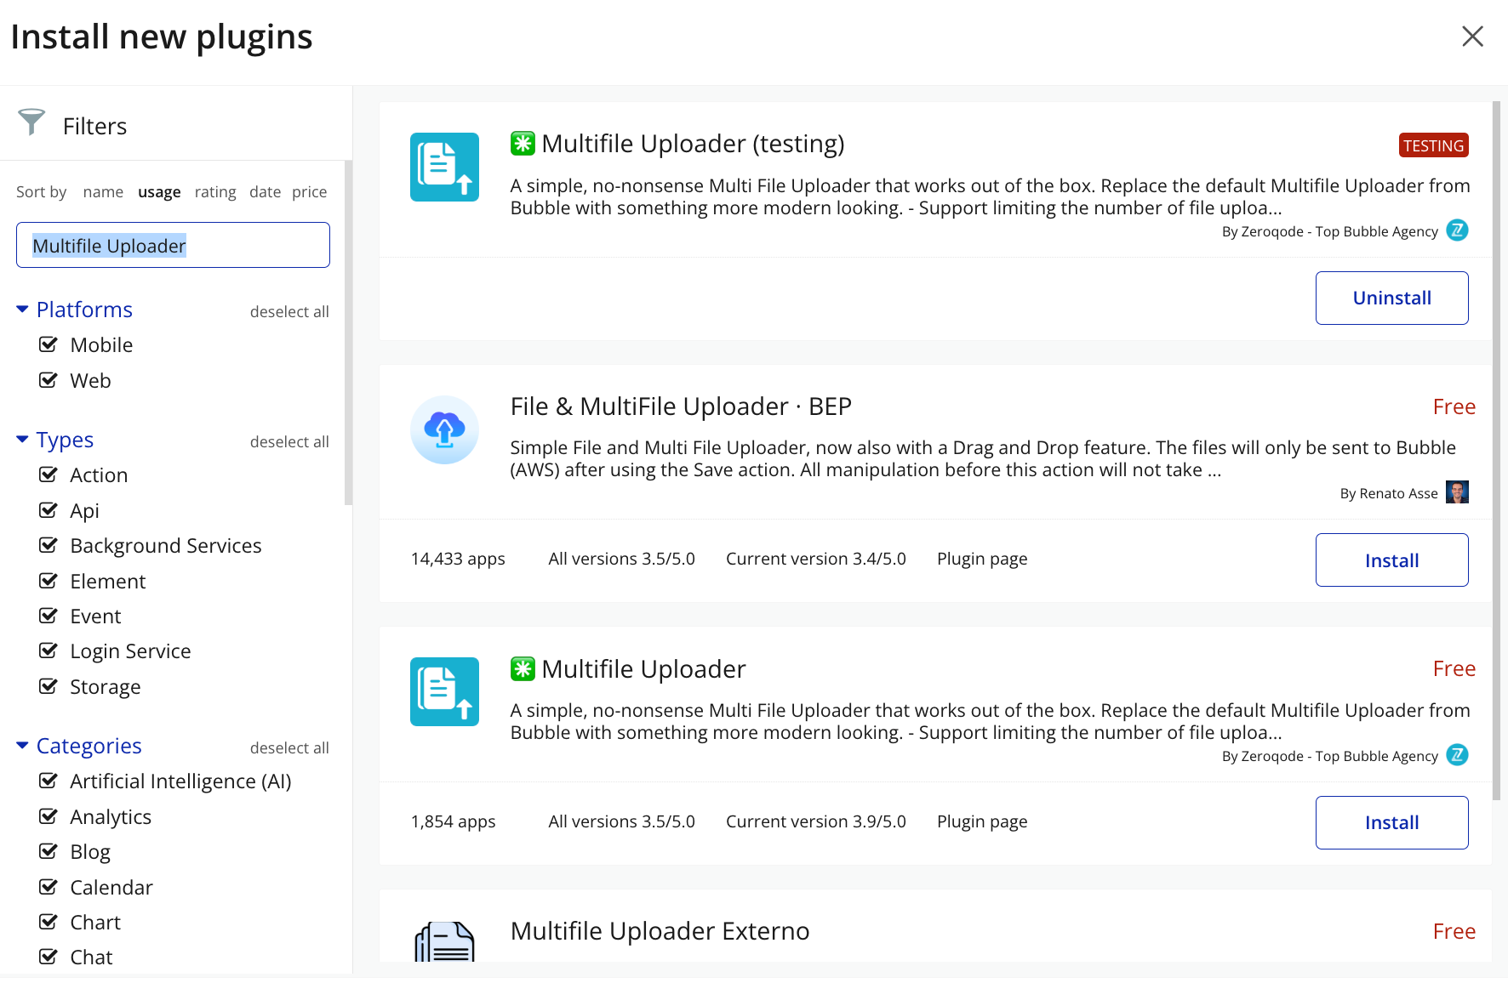Uninstall Multifile Uploader (testing) plugin
This screenshot has width=1508, height=983.
(x=1391, y=298)
